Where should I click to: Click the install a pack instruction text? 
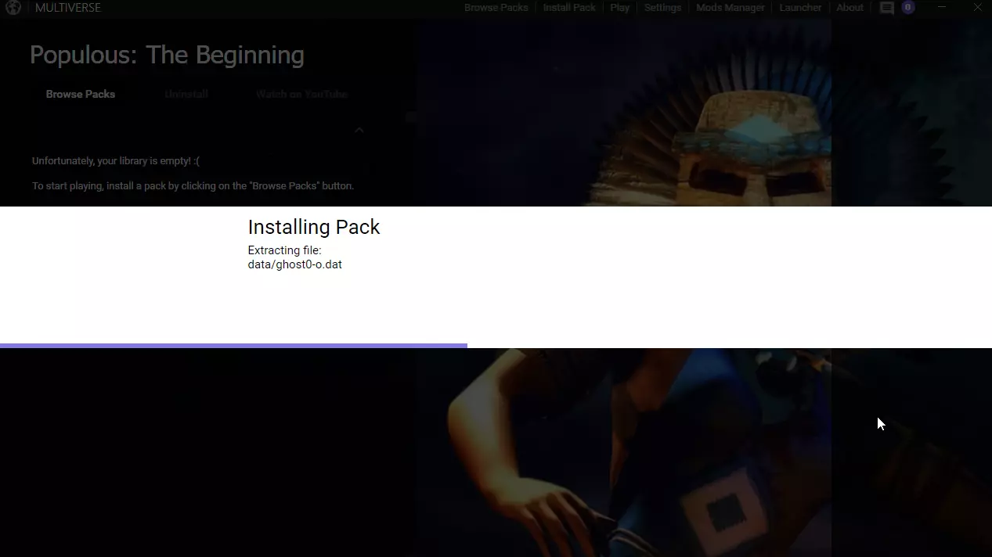193,186
